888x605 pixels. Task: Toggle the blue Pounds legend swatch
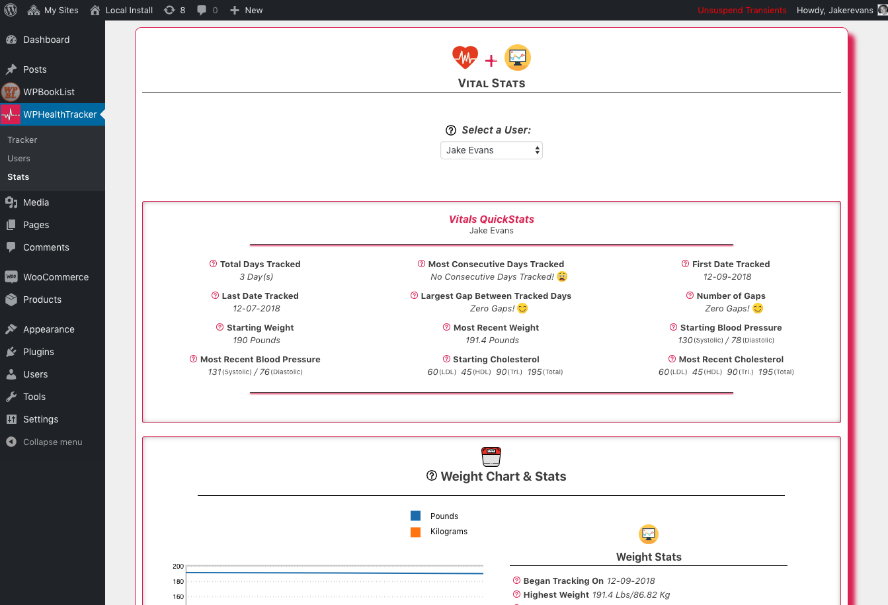(x=415, y=516)
